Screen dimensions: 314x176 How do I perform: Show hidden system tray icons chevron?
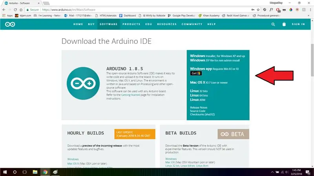click(272, 172)
